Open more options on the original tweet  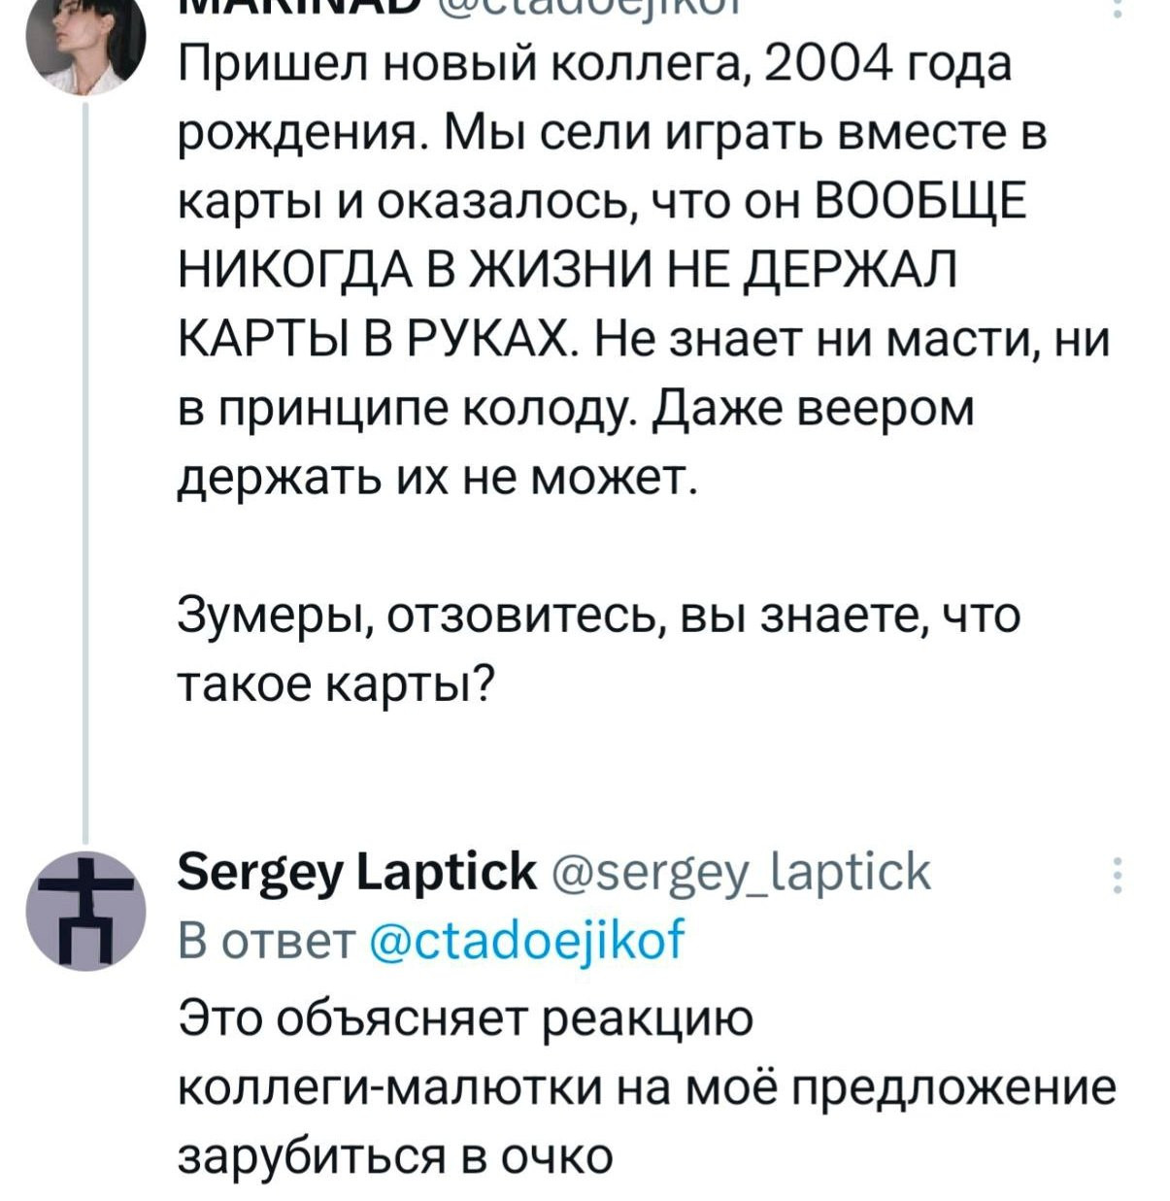click(1118, 10)
